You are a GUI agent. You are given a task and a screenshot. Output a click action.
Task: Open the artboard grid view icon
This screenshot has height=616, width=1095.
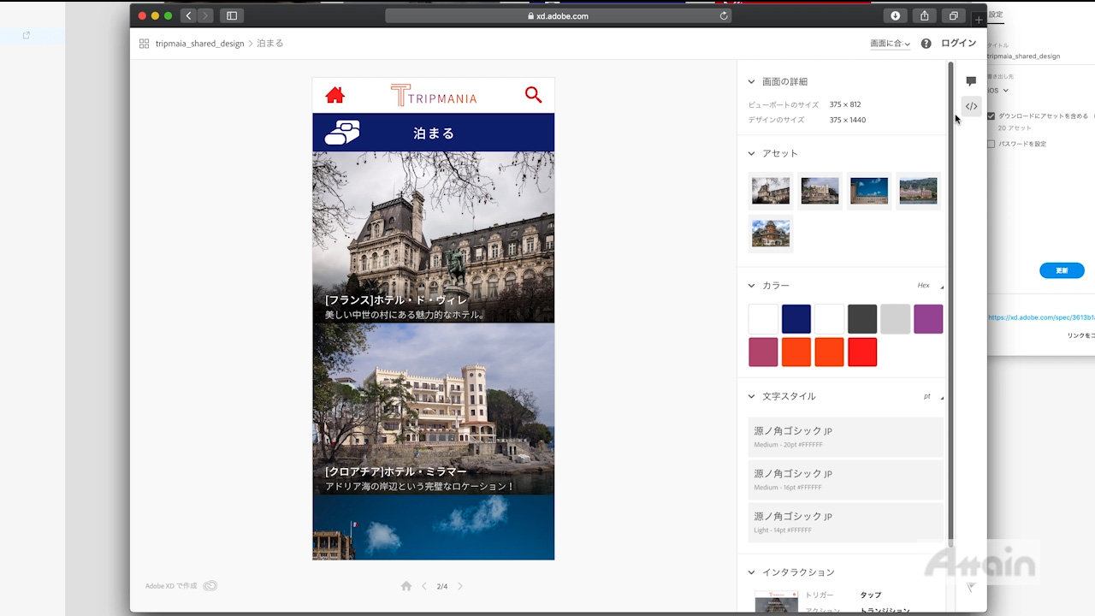144,44
